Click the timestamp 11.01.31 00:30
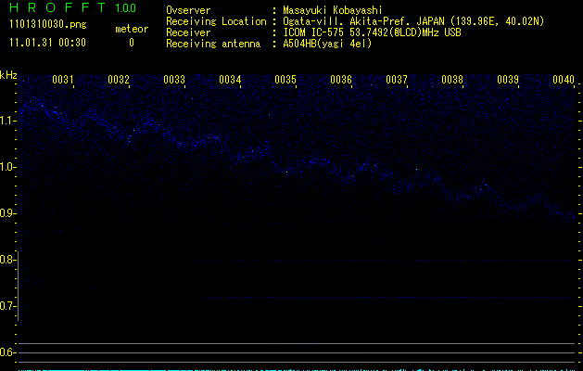583x371 pixels. point(47,43)
